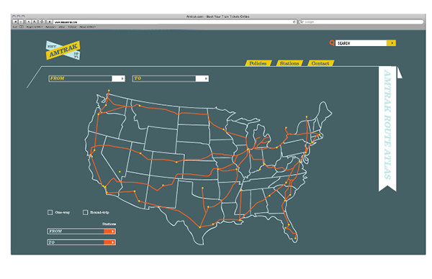The height and width of the screenshot is (279, 432).
Task: Click the smaller text size A button
Action: pos(29,22)
